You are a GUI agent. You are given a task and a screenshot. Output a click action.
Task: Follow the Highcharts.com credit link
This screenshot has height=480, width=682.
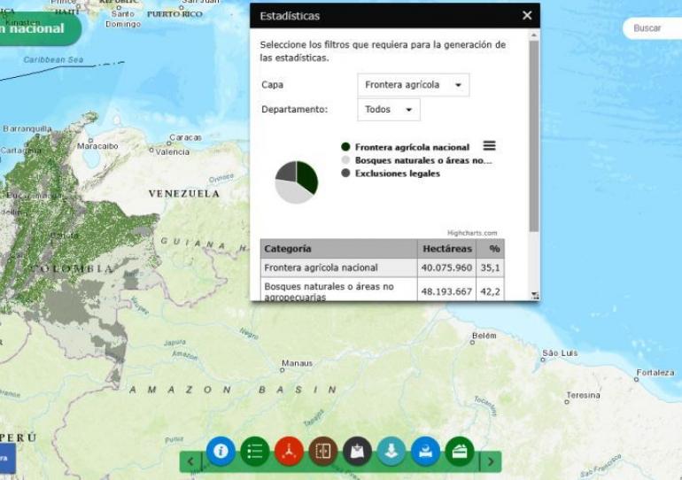[x=472, y=233]
